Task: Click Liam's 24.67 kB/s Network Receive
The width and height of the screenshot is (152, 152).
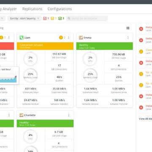Action: tap(30, 102)
